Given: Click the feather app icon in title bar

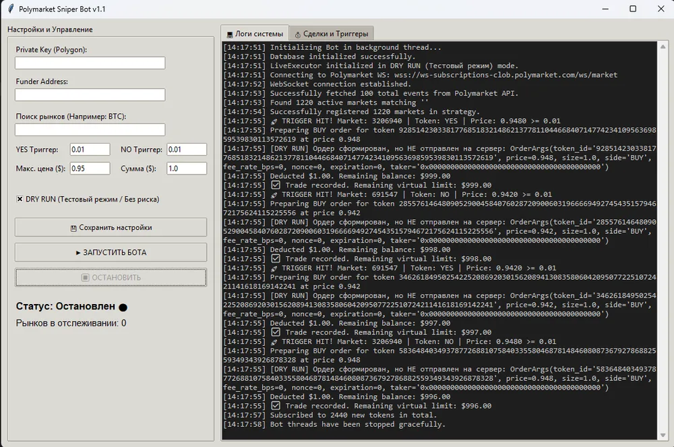Looking at the screenshot, I should click(x=11, y=9).
